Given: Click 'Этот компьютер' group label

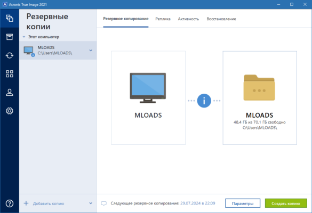Looking at the screenshot, I should point(44,37).
